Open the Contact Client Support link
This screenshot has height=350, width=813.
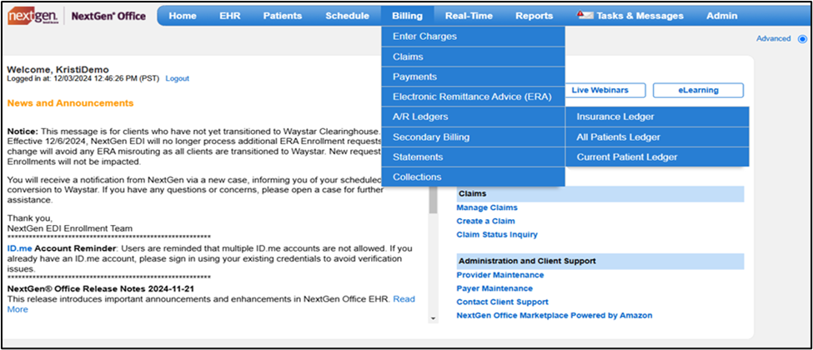(503, 302)
